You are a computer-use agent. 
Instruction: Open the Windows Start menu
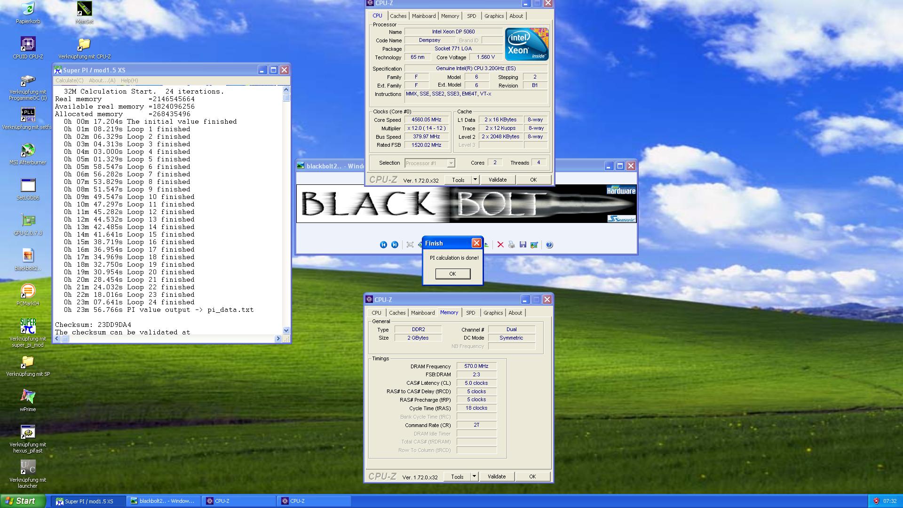23,501
